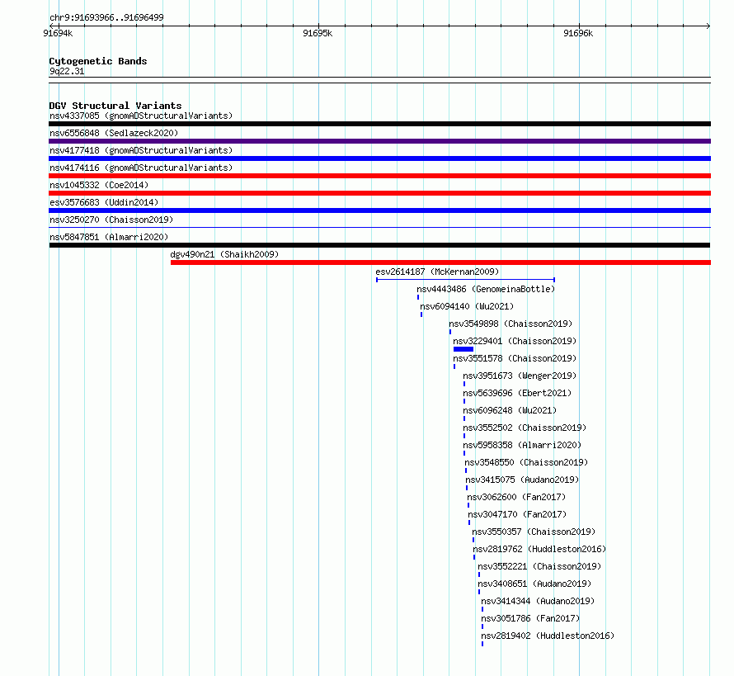
Task: Open nsv5958358 (Almarri2020) label
Action: click(x=522, y=445)
